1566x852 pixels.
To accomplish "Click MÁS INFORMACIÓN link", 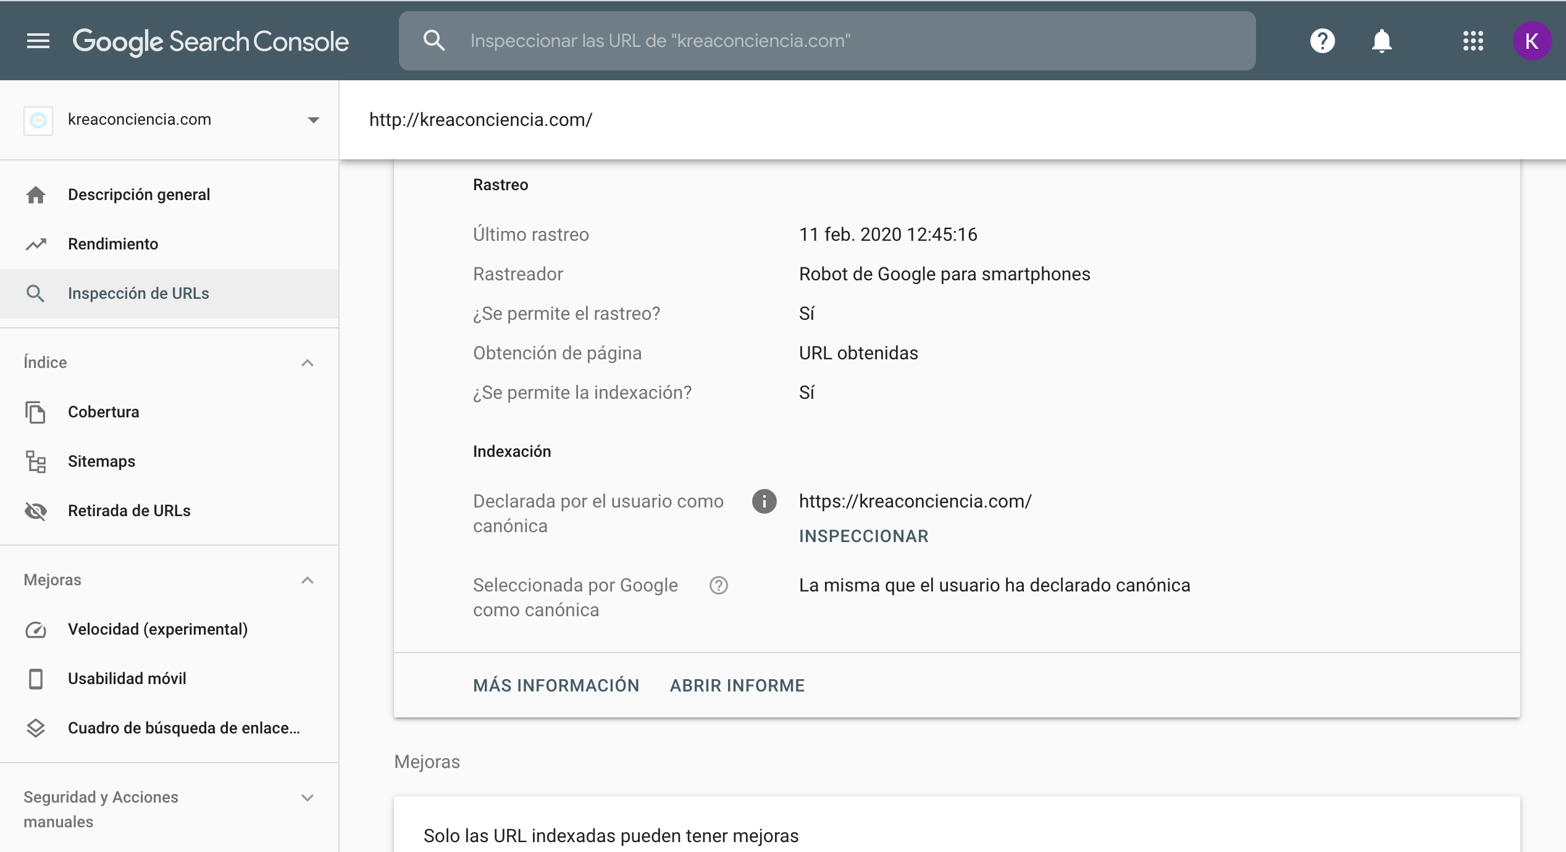I will click(x=556, y=685).
